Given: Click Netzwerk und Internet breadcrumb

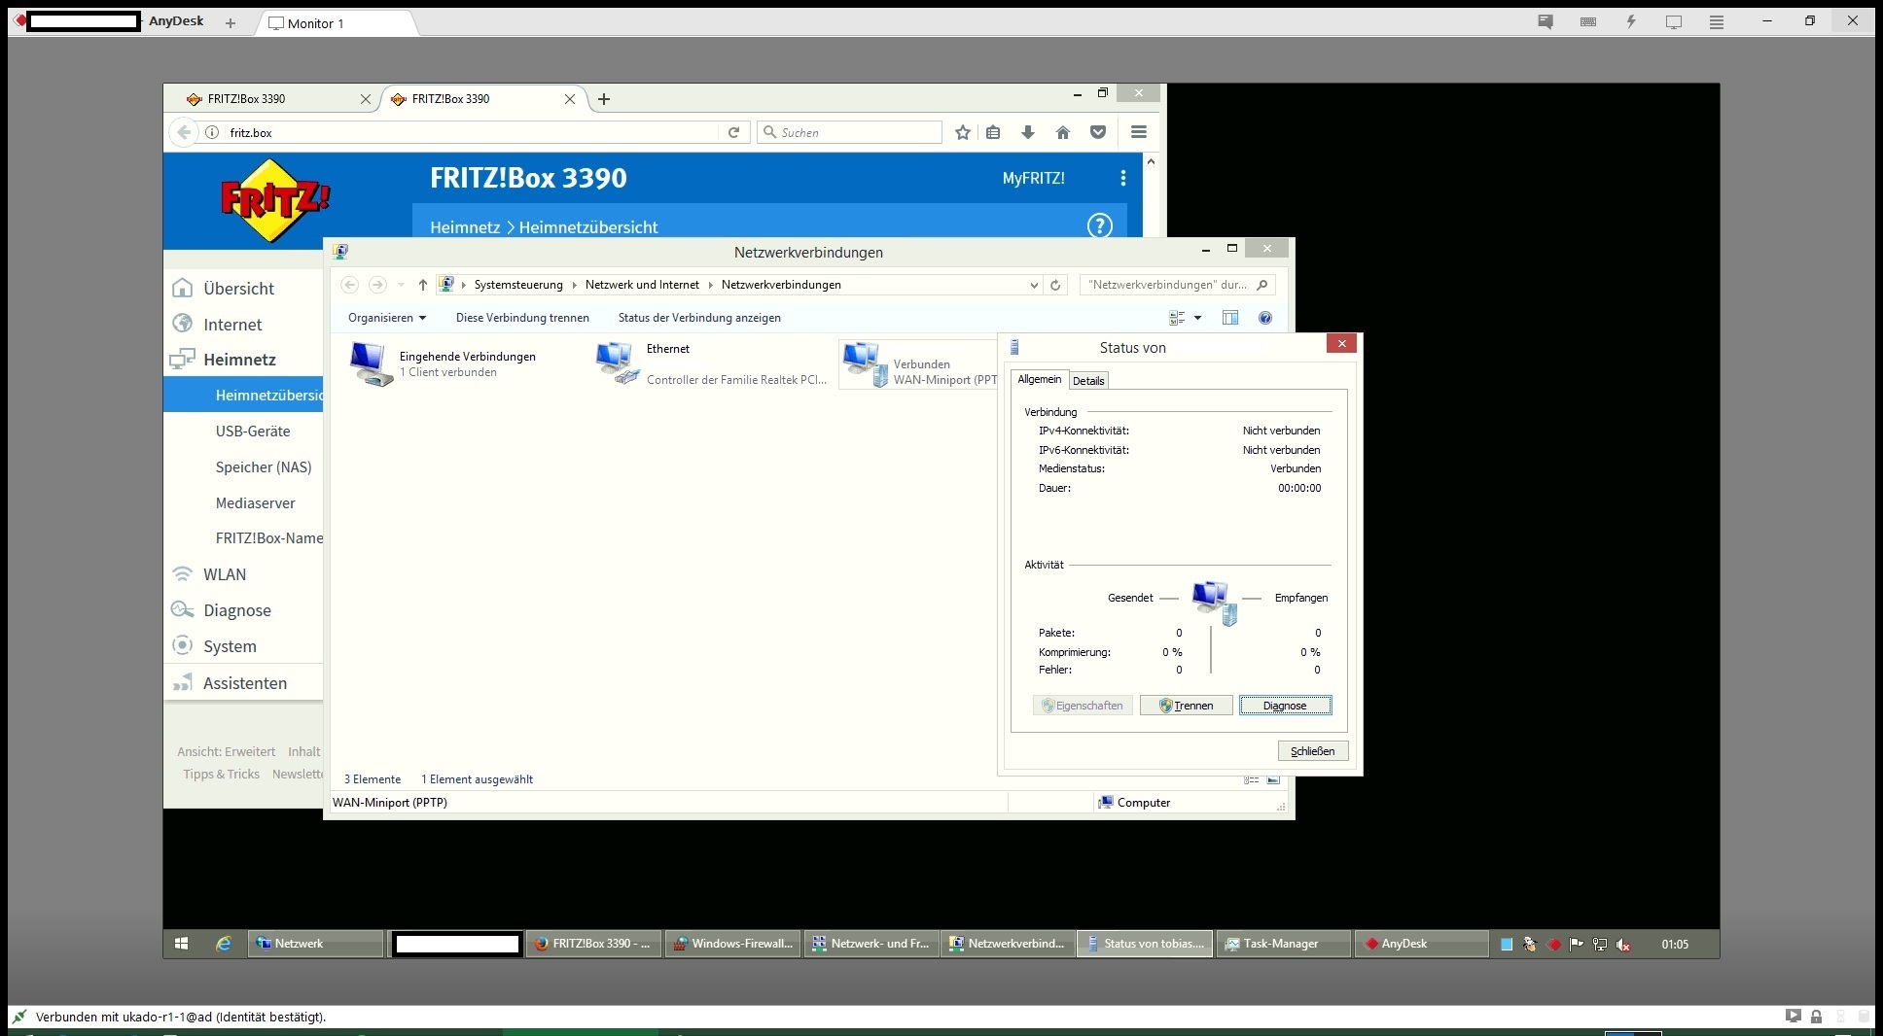Looking at the screenshot, I should tap(642, 285).
